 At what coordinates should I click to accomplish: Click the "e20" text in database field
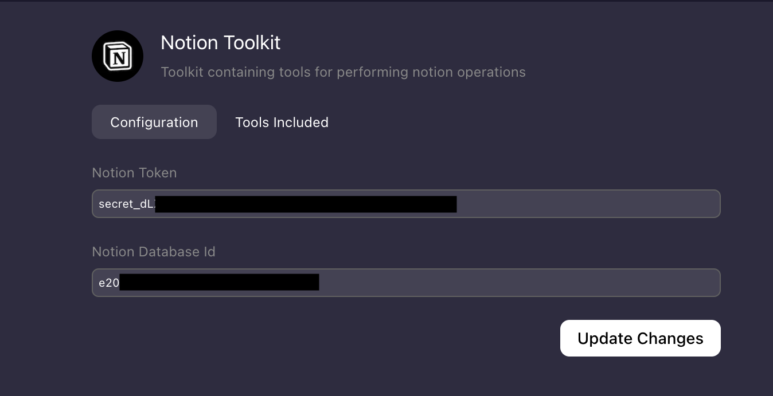108,283
